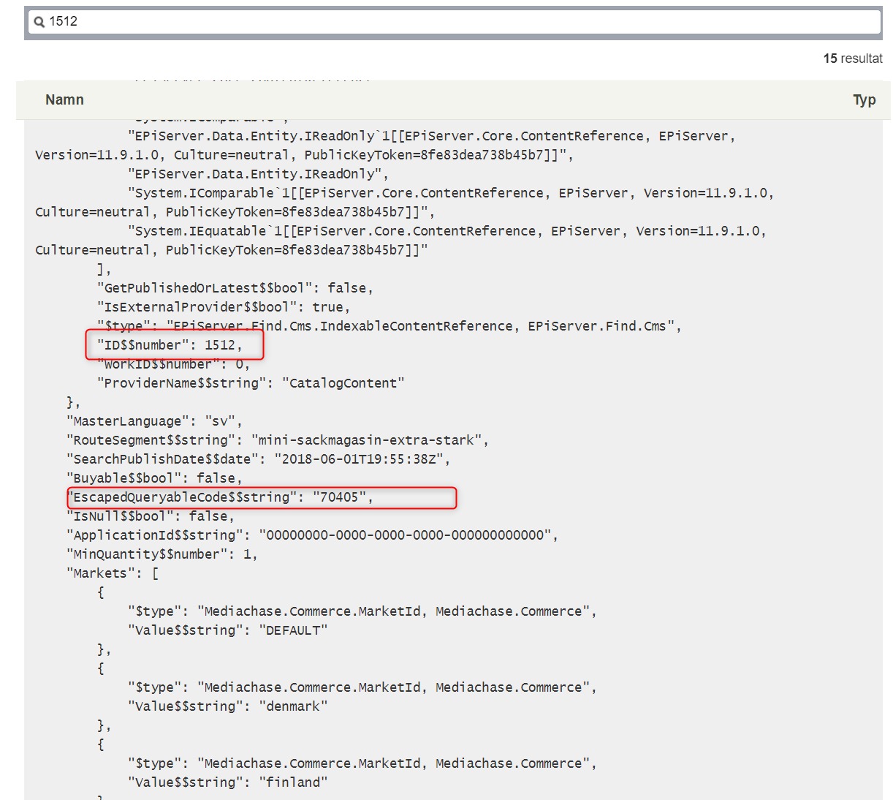893x800 pixels.
Task: Click the "Markets" array key
Action: tap(99, 573)
